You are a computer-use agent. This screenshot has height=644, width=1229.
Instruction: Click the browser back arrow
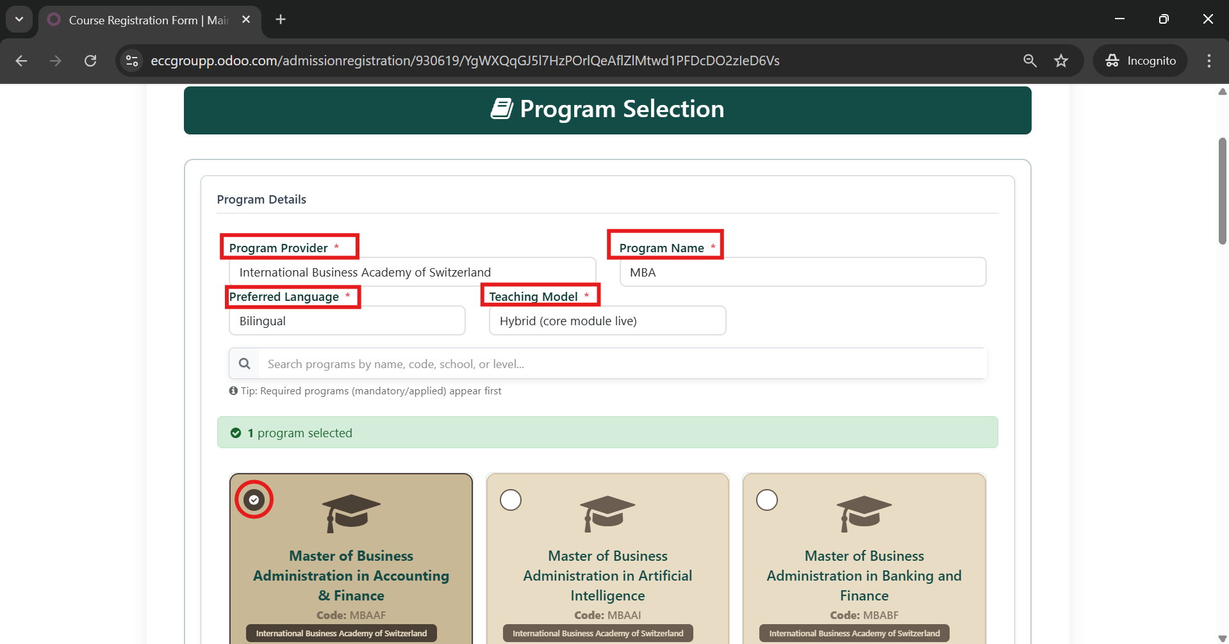pos(21,61)
